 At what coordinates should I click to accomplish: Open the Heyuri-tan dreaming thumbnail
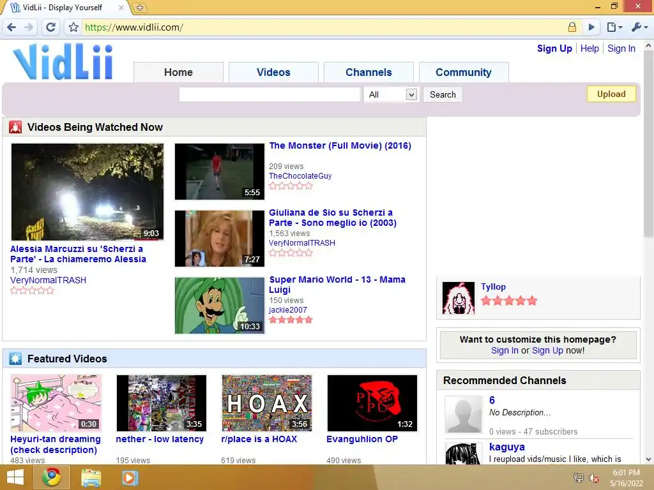click(56, 403)
